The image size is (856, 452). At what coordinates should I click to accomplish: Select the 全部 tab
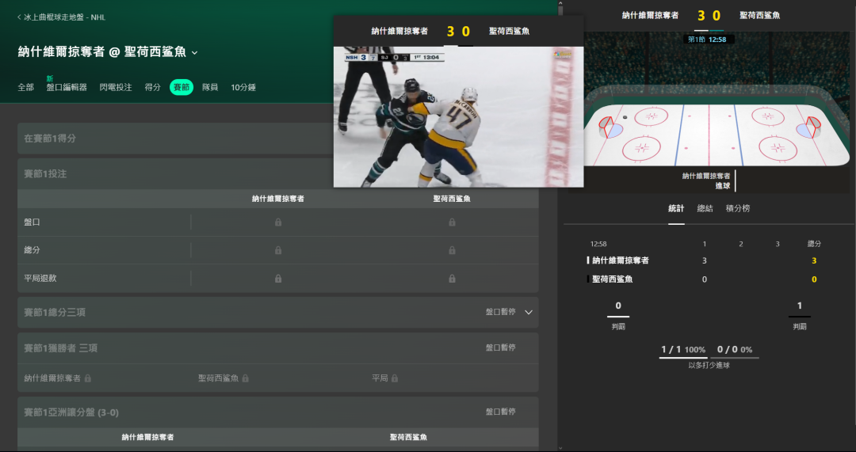pyautogui.click(x=25, y=87)
